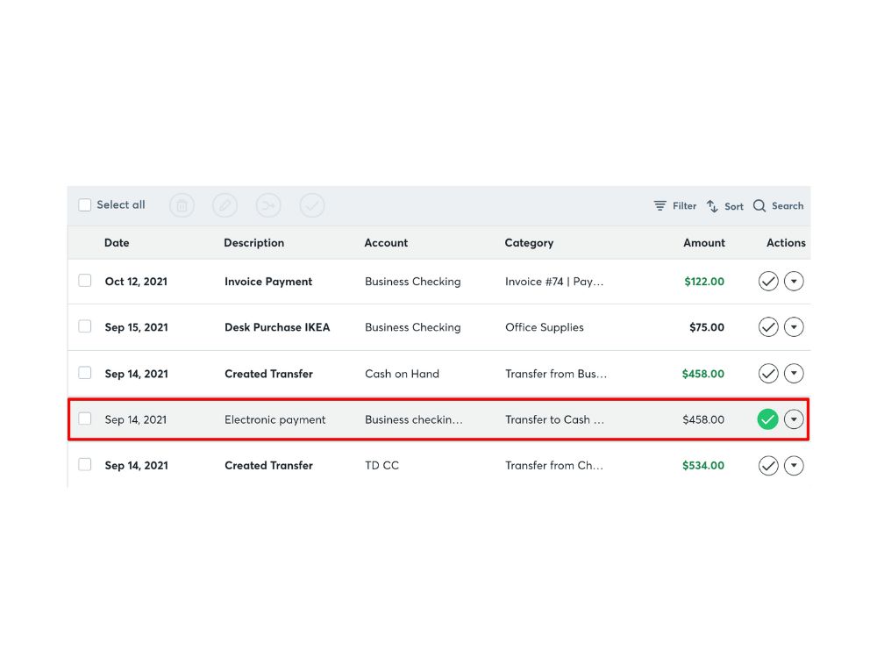This screenshot has width=877, height=658.
Task: Click the Transfer from Ch… category cell
Action: coord(554,466)
